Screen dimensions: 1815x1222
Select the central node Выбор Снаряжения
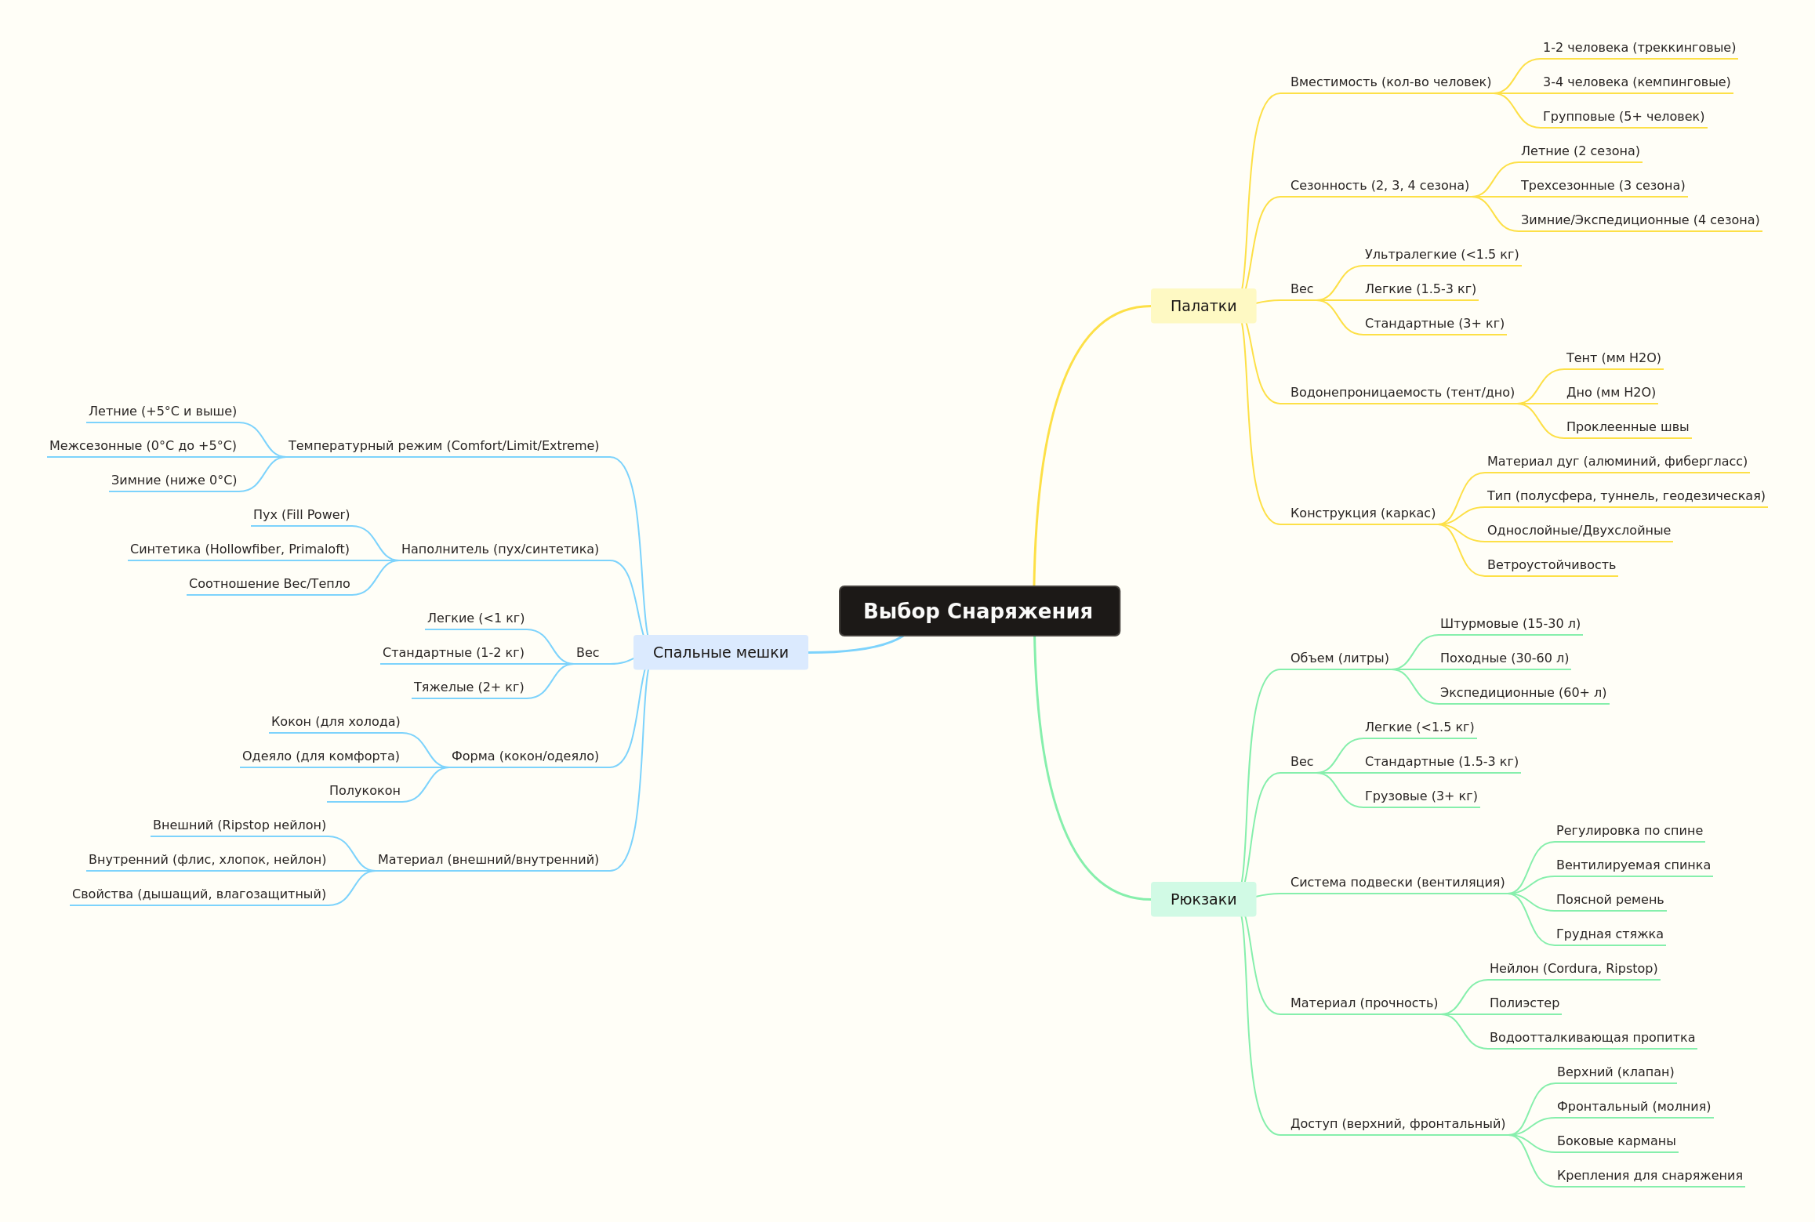tap(979, 611)
